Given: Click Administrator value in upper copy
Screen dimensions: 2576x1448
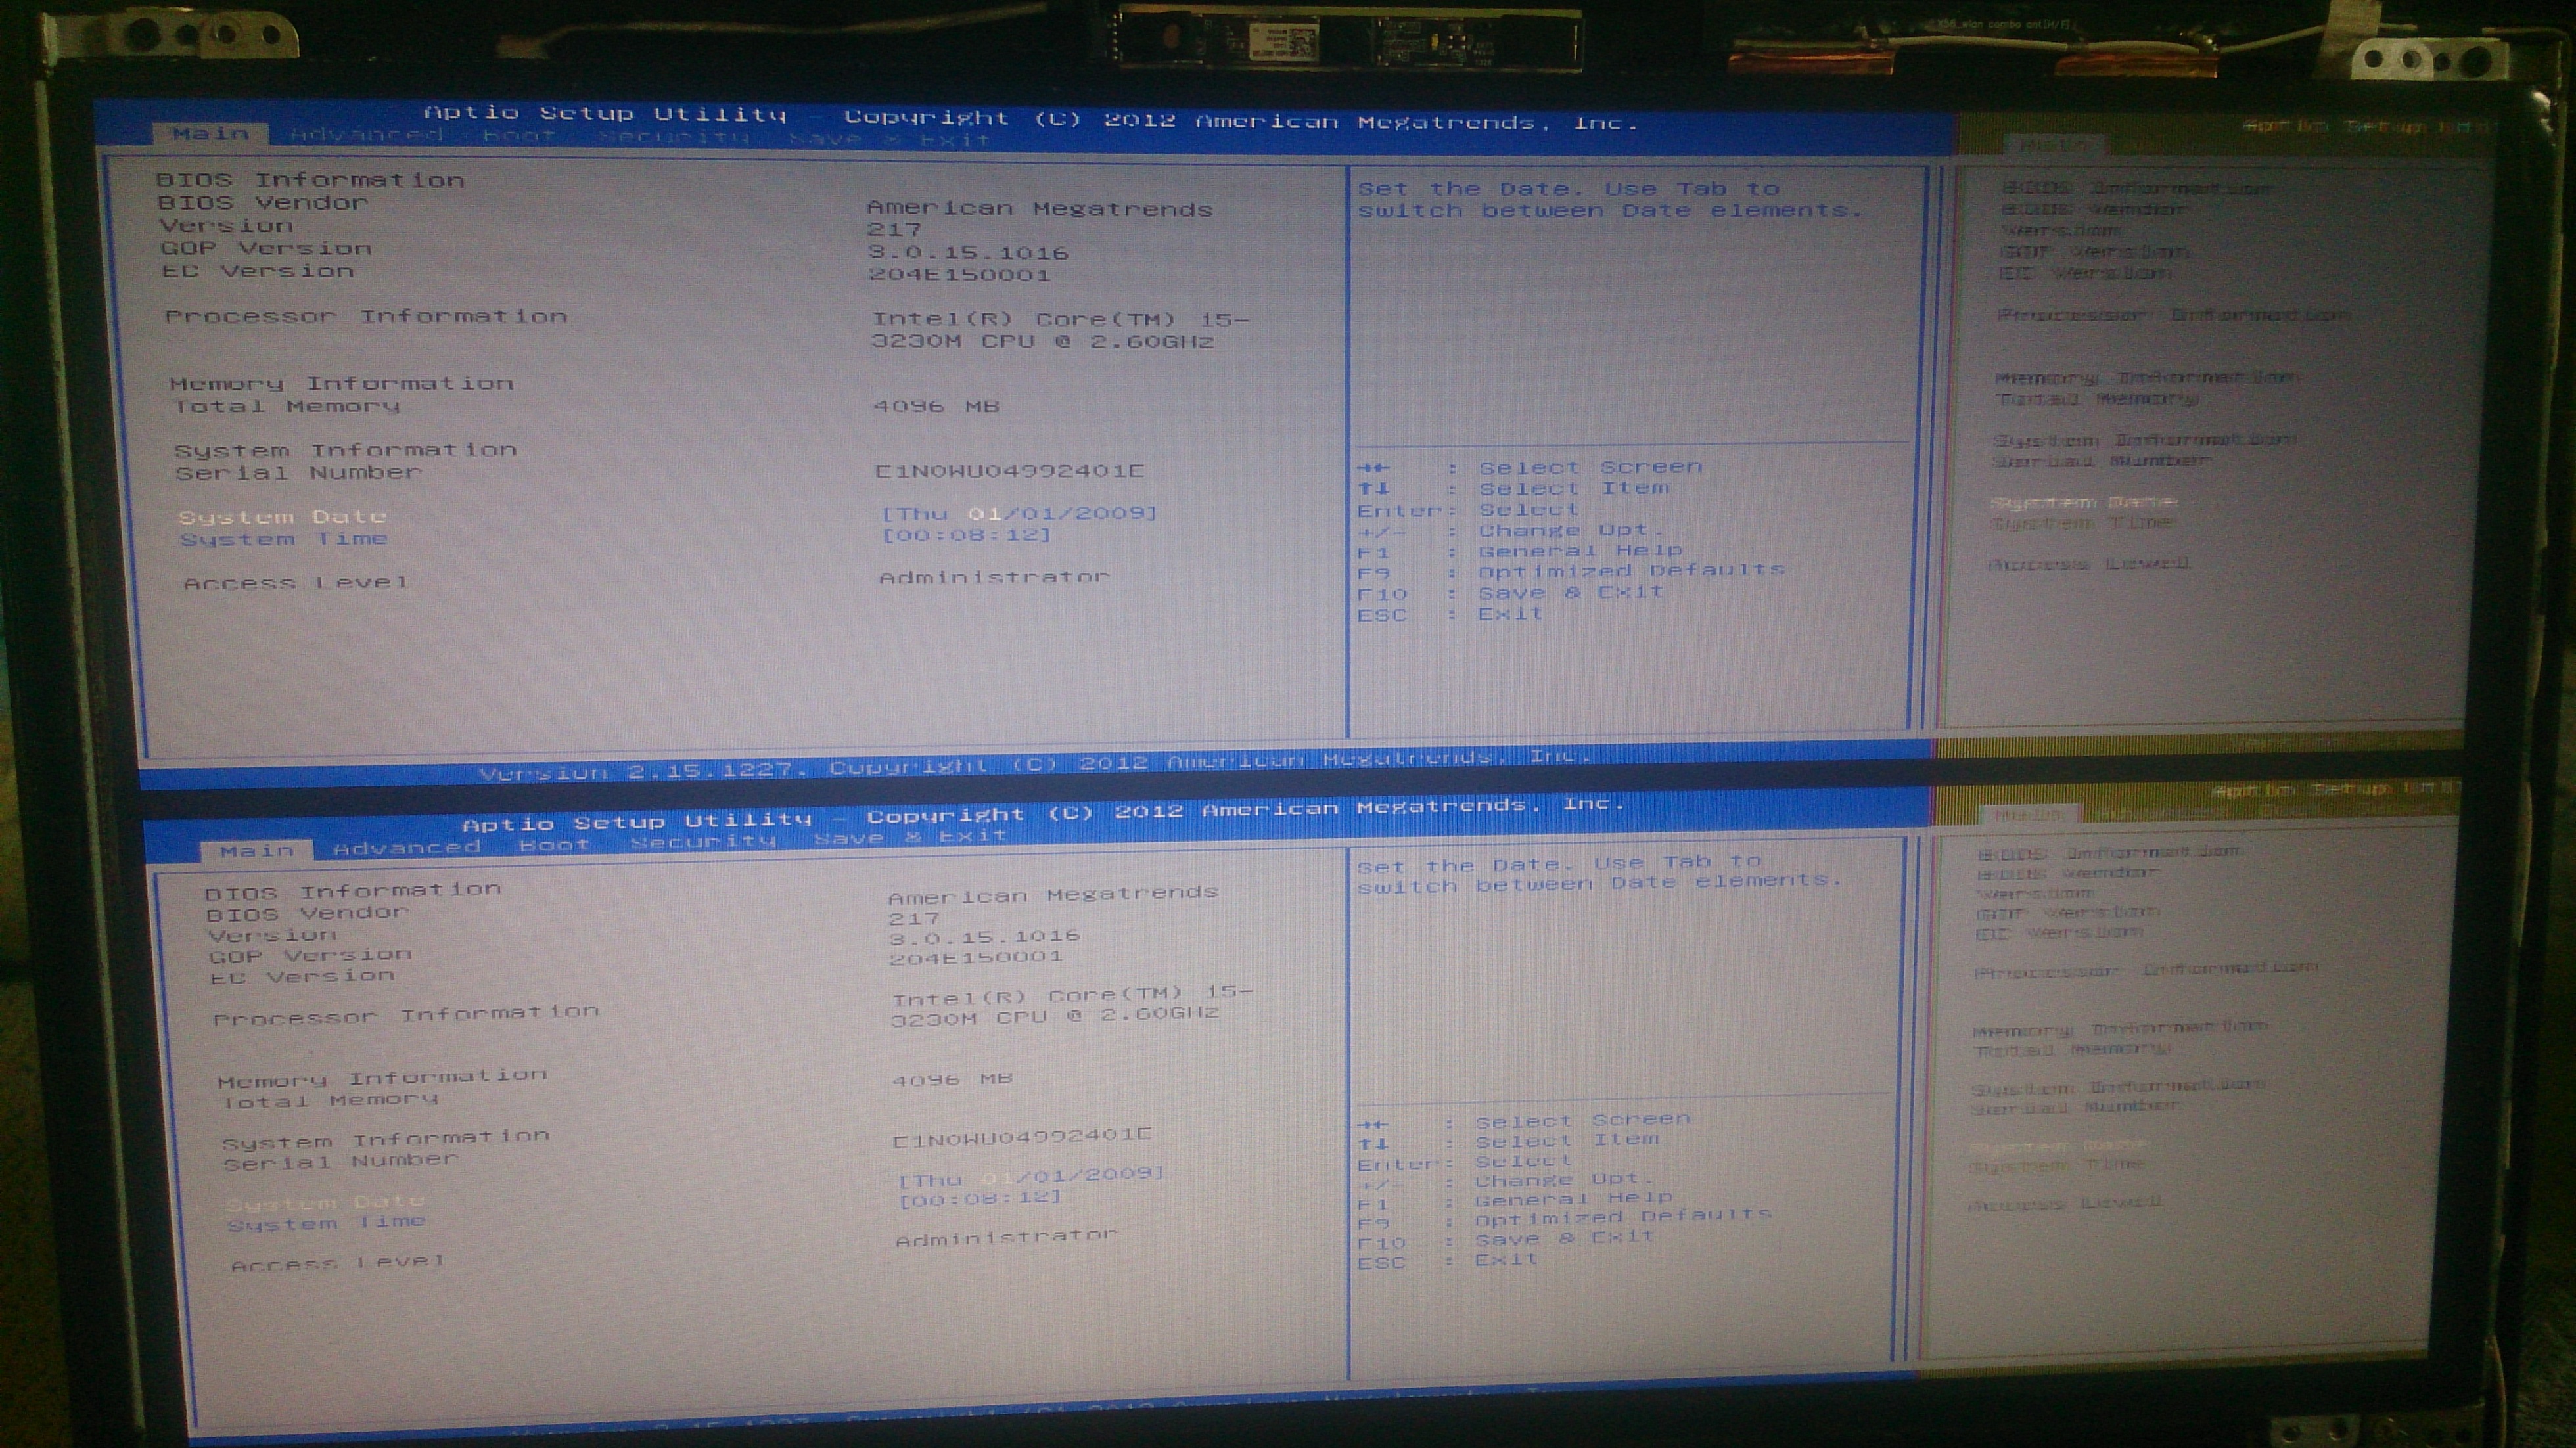Looking at the screenshot, I should tap(995, 577).
